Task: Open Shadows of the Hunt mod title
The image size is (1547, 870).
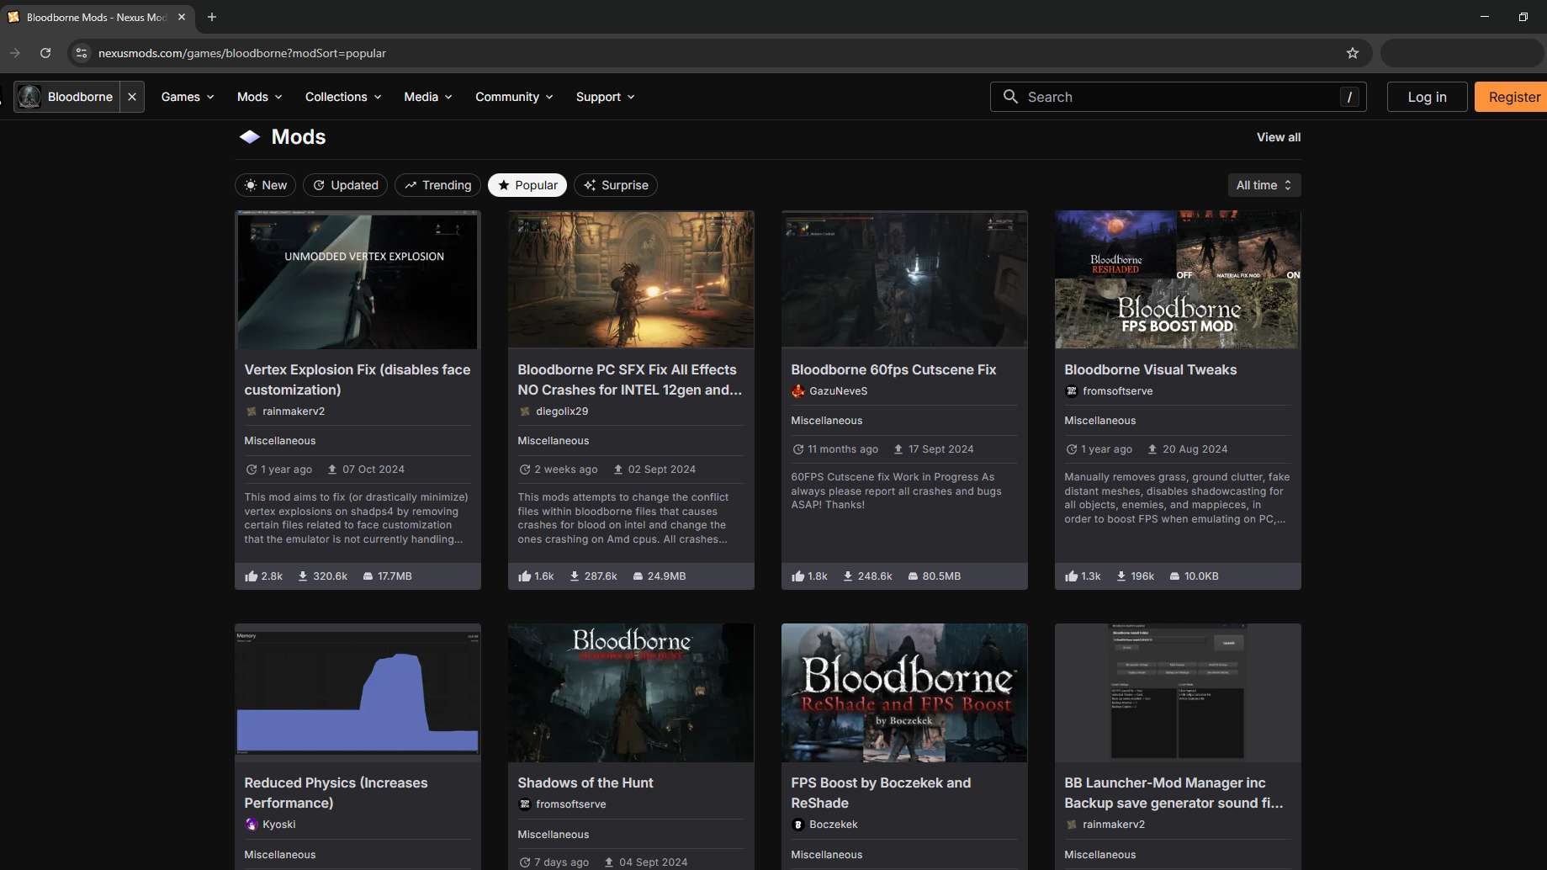Action: point(585,782)
